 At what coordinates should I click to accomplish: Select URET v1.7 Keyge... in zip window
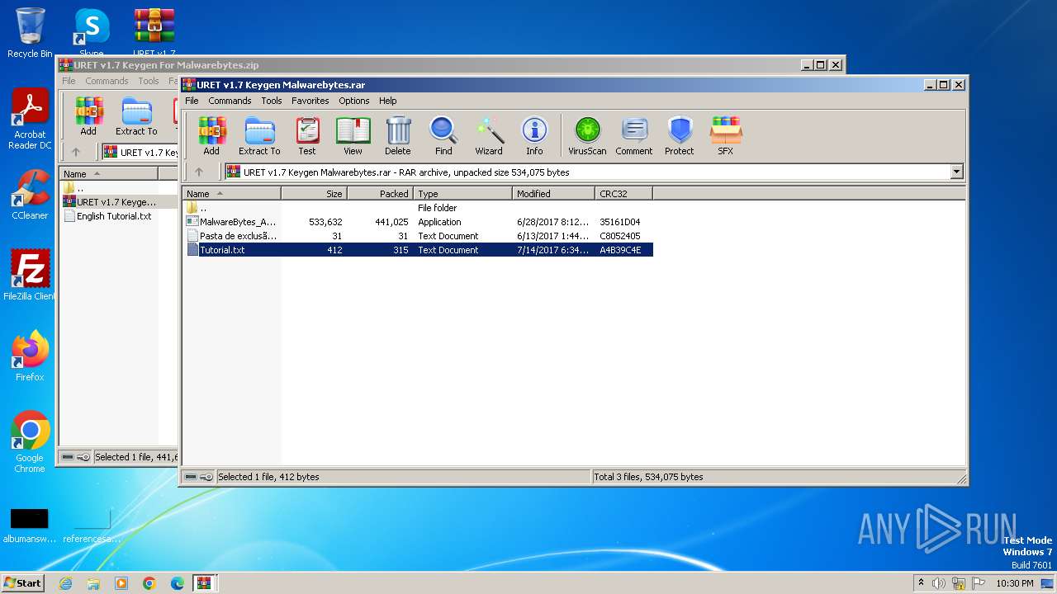[118, 202]
